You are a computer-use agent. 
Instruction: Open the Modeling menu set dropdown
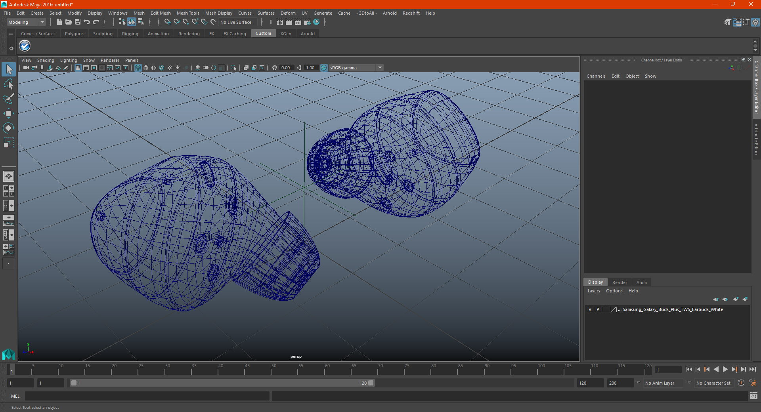26,22
